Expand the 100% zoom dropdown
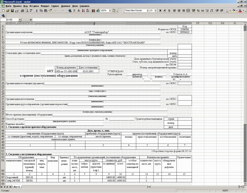 (110, 11)
